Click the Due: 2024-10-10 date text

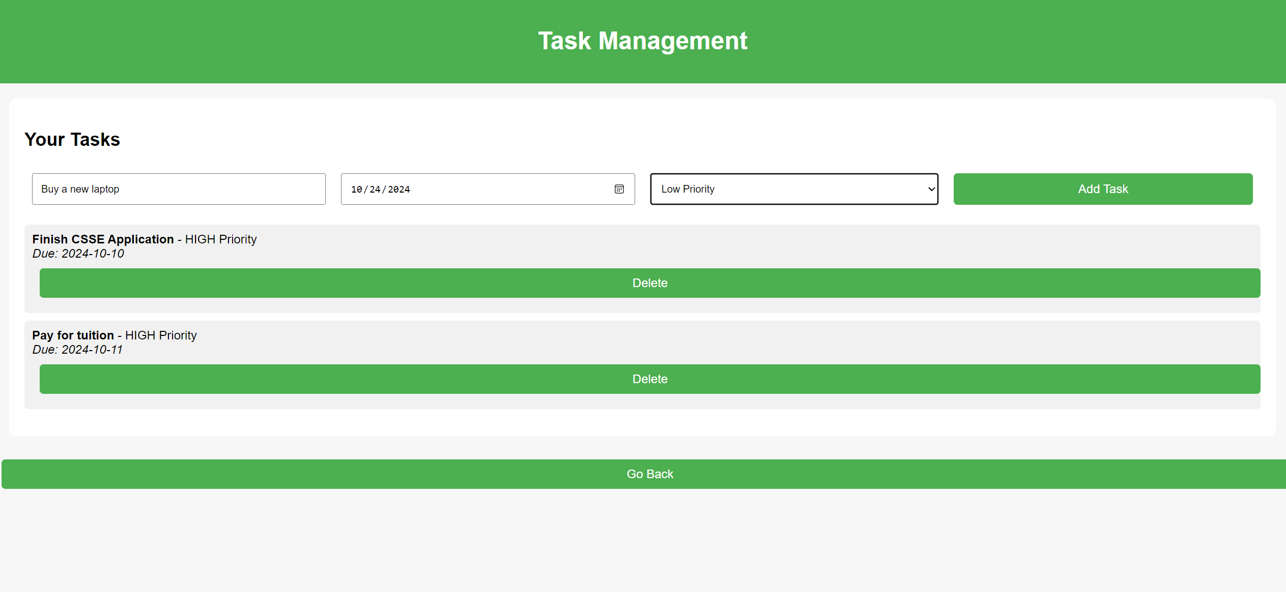click(x=78, y=253)
